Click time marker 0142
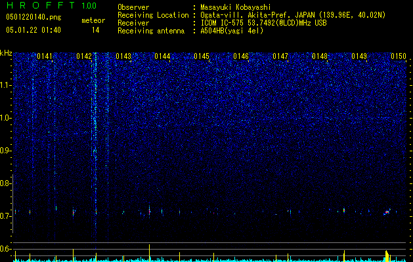The image size is (413, 262). pos(84,56)
